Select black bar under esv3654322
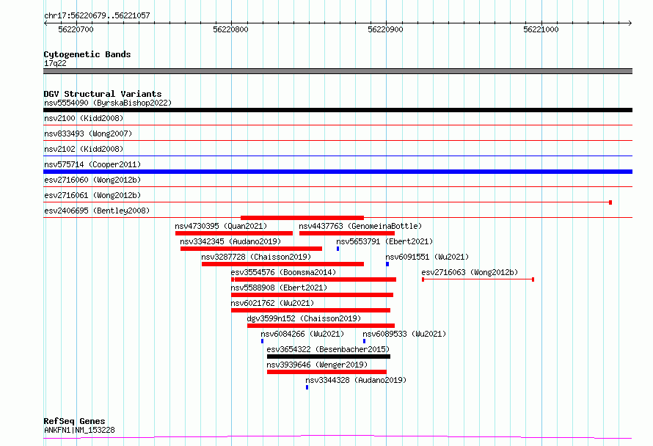The height and width of the screenshot is (446, 653). (329, 357)
